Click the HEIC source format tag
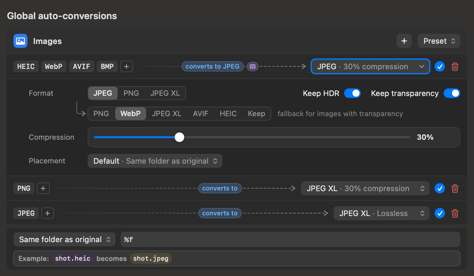This screenshot has width=474, height=276. pos(26,66)
